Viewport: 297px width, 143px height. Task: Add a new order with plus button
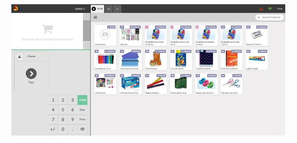tap(108, 9)
